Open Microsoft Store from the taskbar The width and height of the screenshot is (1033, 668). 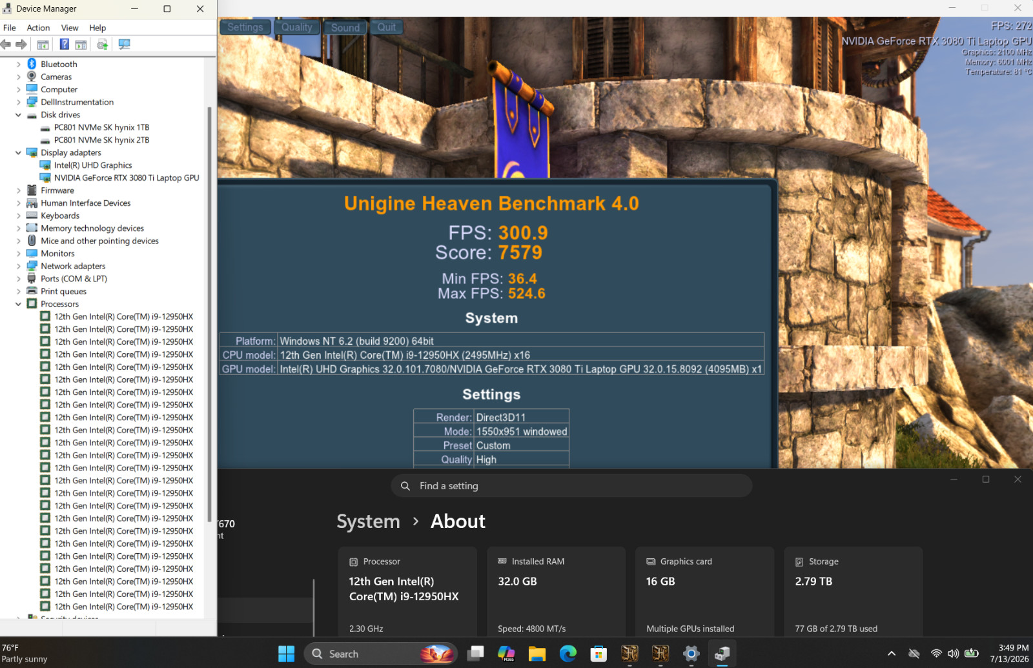[x=598, y=654]
